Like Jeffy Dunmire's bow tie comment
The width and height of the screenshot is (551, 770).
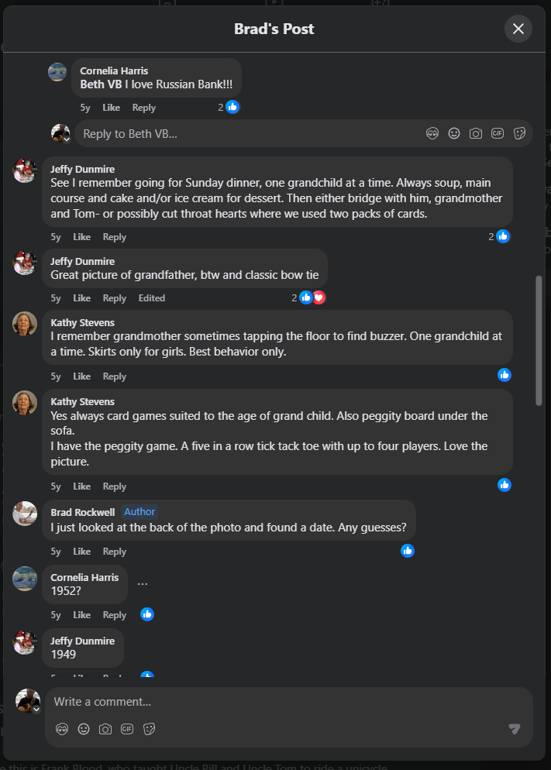(81, 298)
